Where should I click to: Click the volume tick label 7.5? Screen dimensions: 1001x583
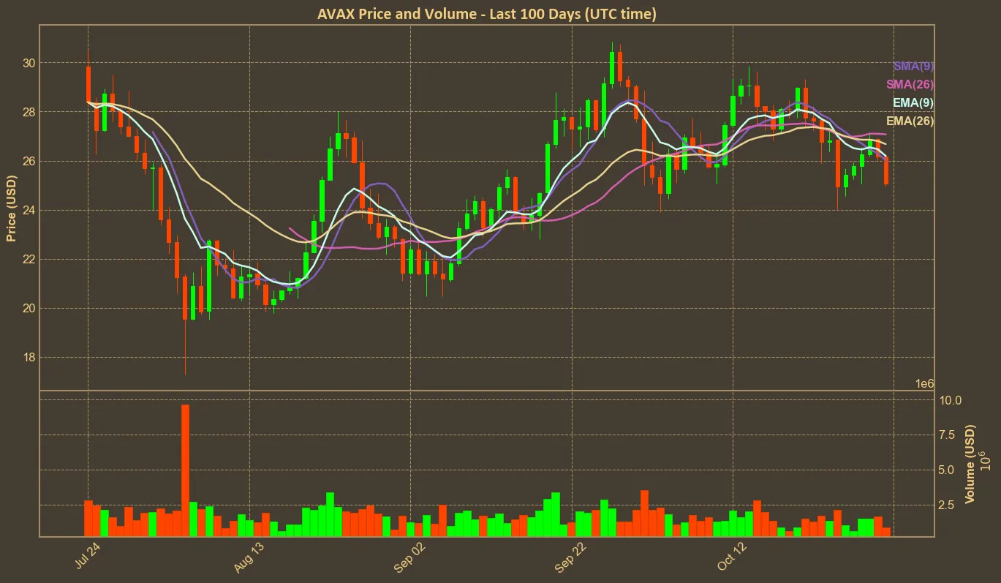coord(948,435)
